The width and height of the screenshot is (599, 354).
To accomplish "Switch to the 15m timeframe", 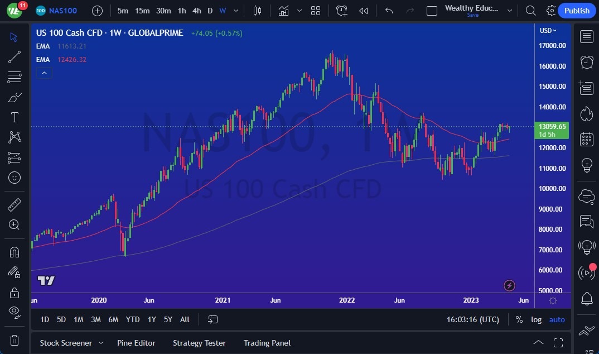I will 142,11.
